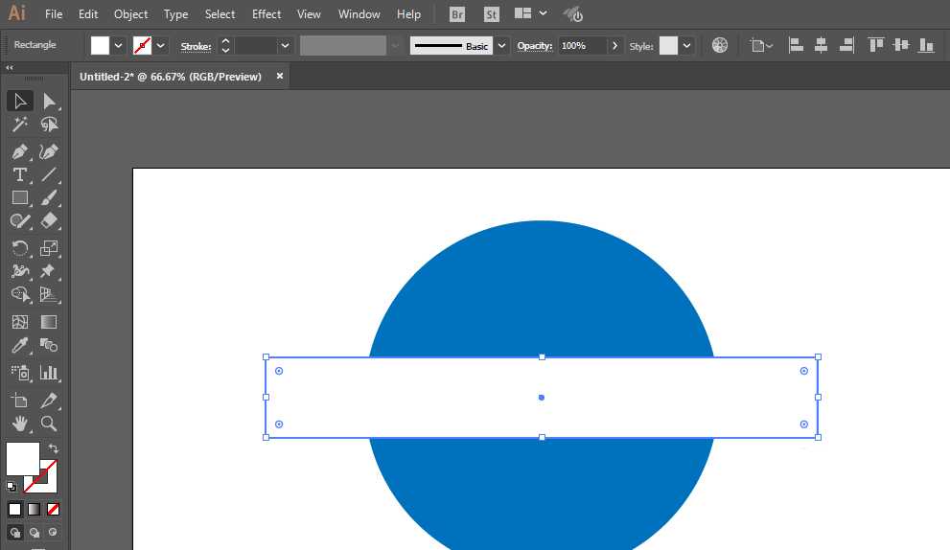Choose the Eyedropper tool
Screen dimensions: 950x550
[19, 346]
